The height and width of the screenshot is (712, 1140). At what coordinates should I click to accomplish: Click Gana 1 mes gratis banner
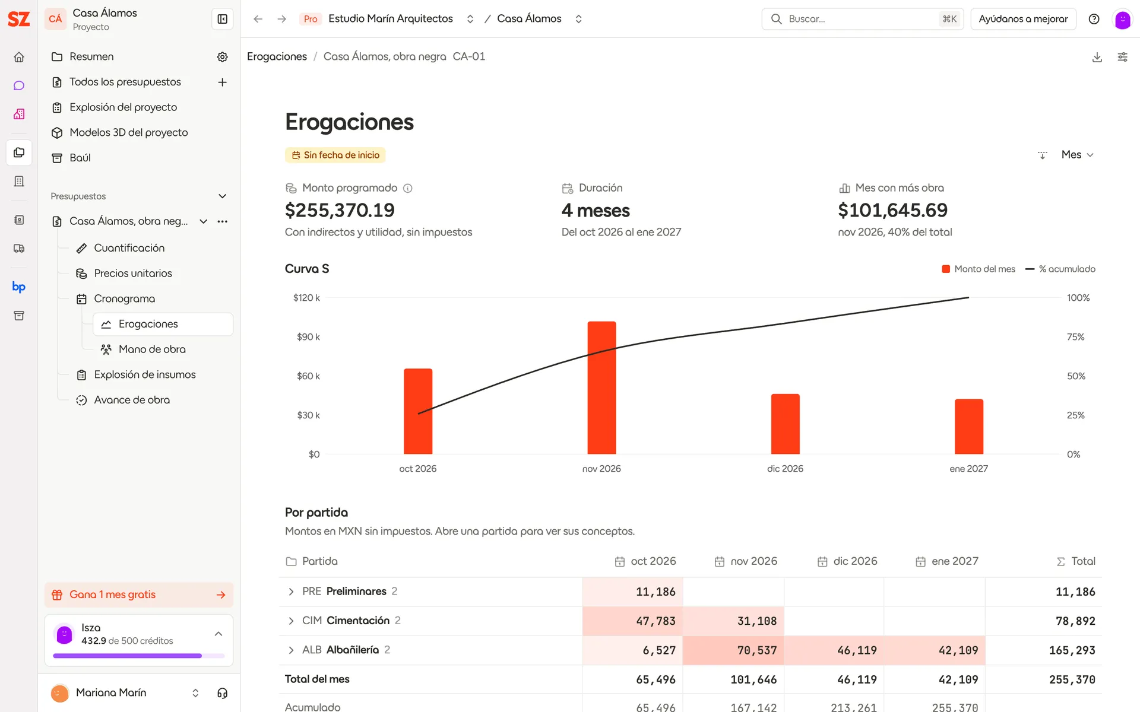click(139, 595)
